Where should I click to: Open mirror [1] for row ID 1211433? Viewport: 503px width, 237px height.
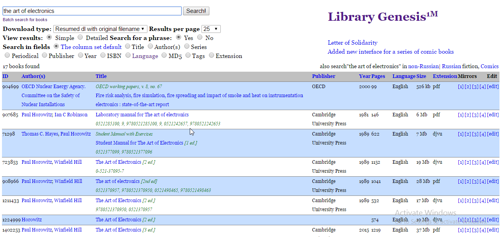461,201
